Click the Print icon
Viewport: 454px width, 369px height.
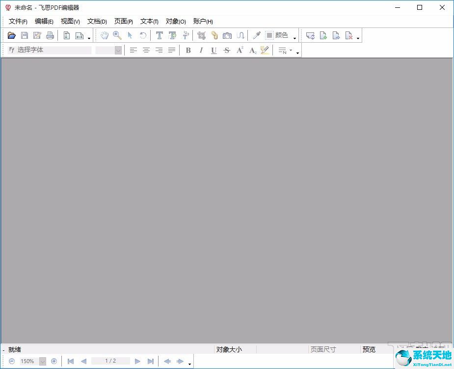[x=50, y=35]
